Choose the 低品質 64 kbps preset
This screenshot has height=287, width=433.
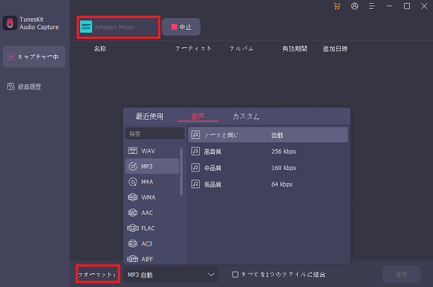tap(268, 185)
